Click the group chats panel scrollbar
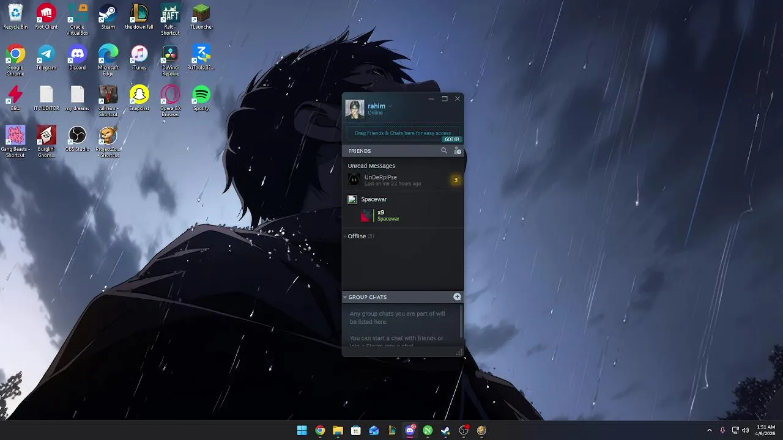Image resolution: width=783 pixels, height=440 pixels. (x=461, y=320)
